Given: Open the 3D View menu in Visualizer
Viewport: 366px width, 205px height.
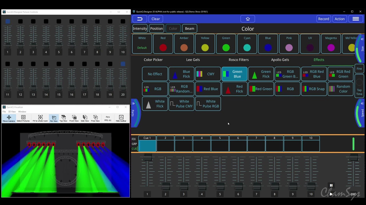Looking at the screenshot, I should [x=12, y=112].
